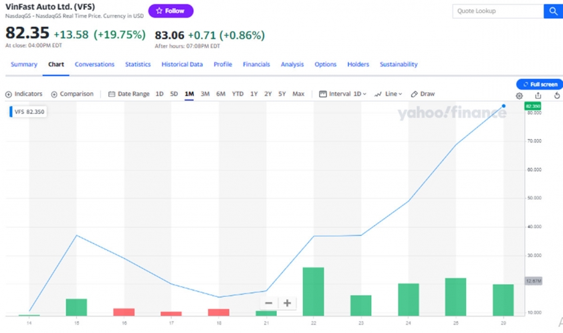The image size is (563, 333).
Task: Open the Sustainability tab
Action: click(x=399, y=64)
